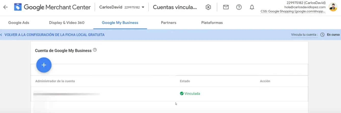Click the CSS: Google Shopping link text
Image resolution: width=341 pixels, height=113 pixels.
293,11
